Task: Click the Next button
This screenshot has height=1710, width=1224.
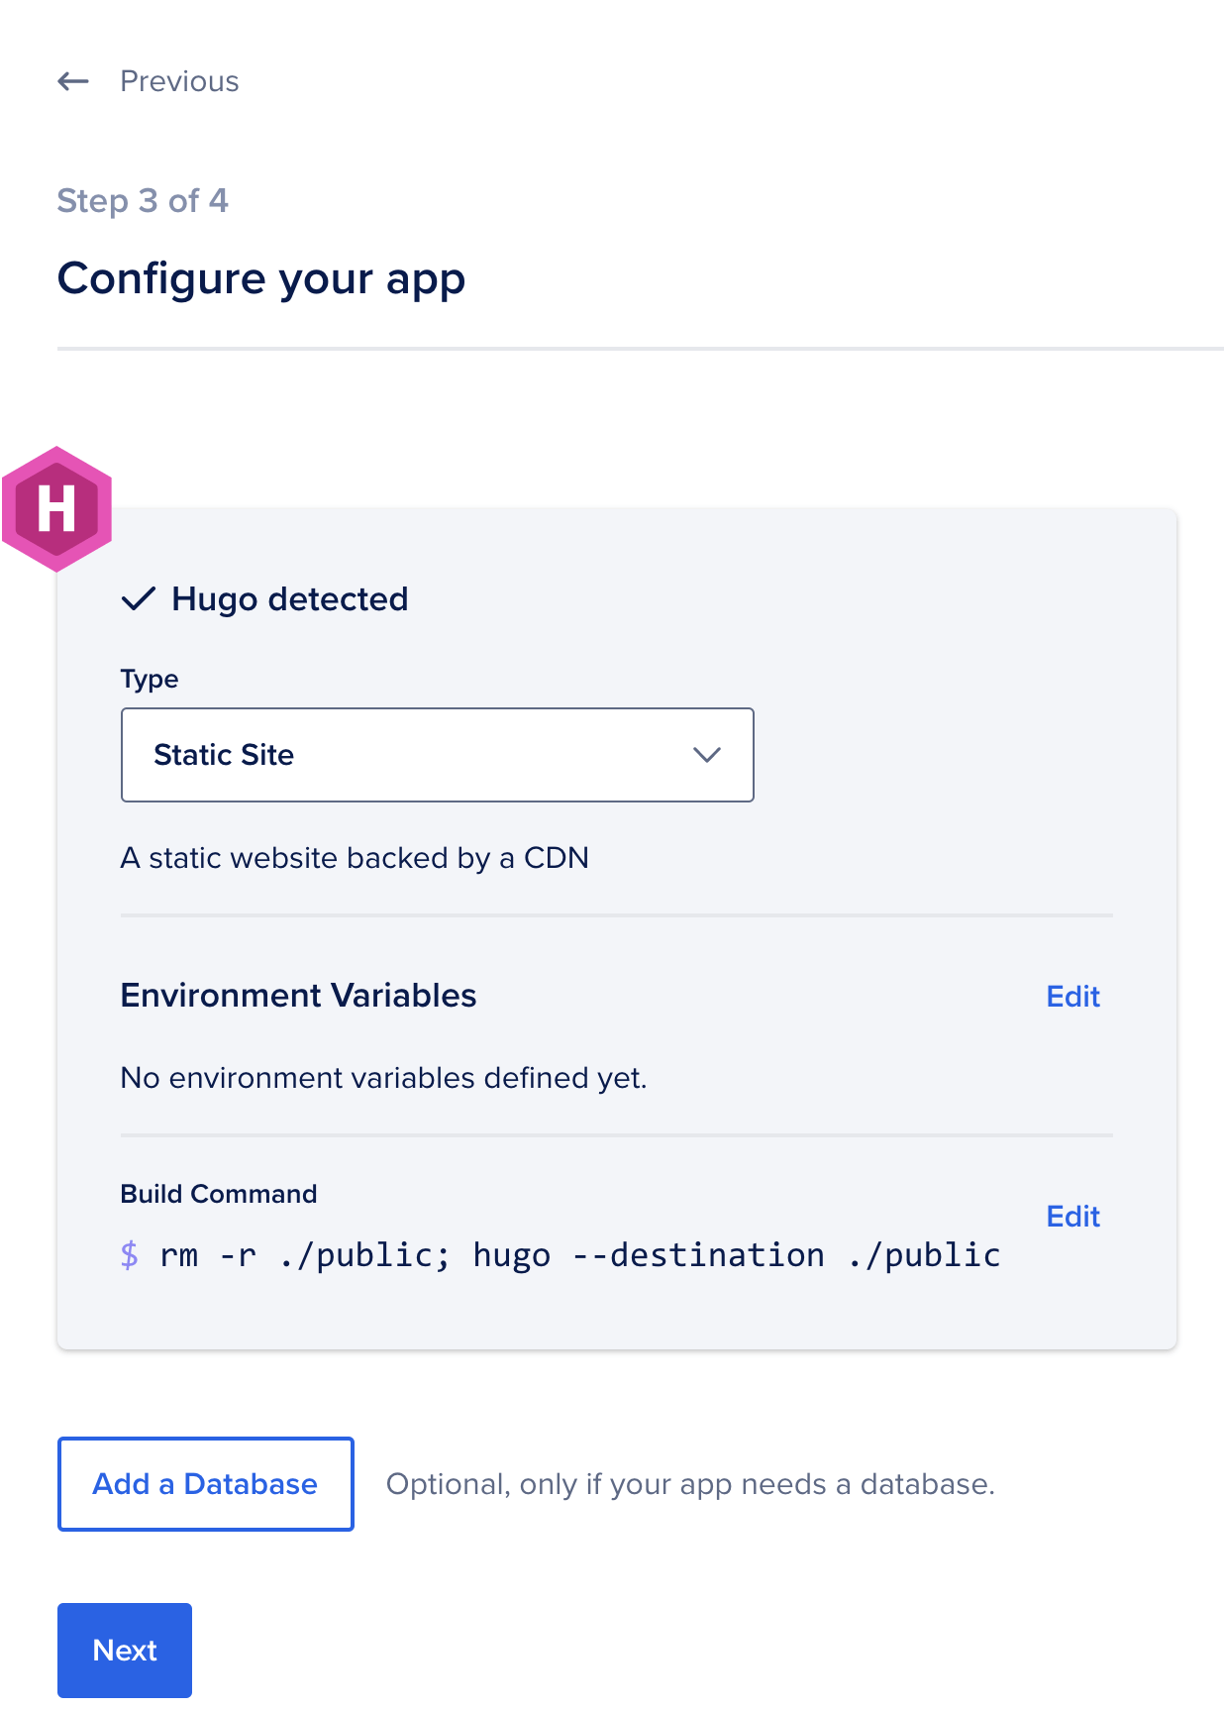Action: coord(124,1650)
